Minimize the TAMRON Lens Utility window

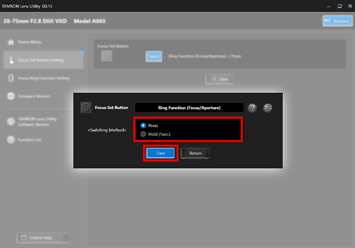[x=329, y=6]
